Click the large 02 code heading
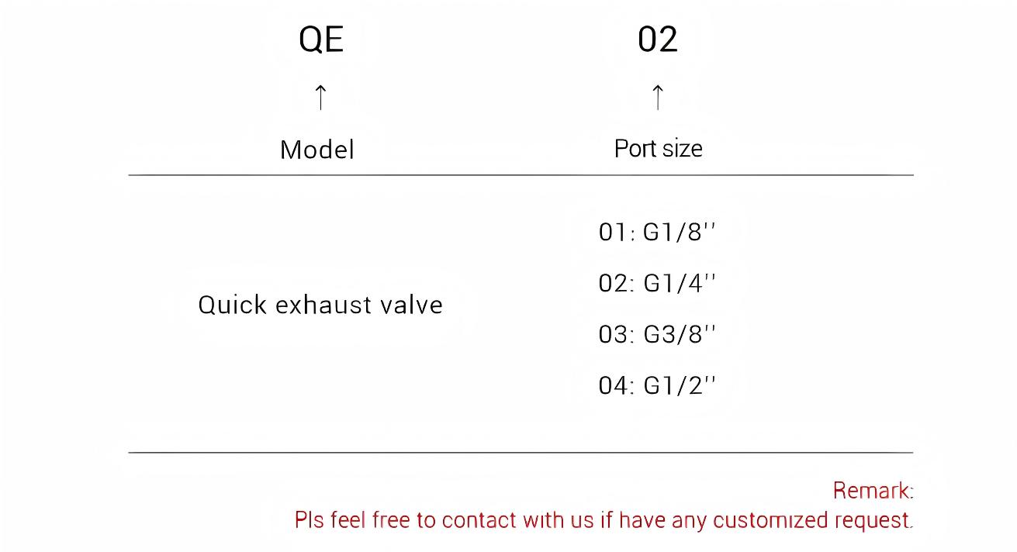1017x552 pixels. click(x=657, y=40)
